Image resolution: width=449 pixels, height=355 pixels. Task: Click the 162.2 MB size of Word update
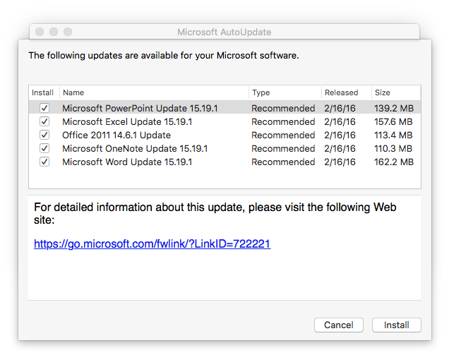394,162
